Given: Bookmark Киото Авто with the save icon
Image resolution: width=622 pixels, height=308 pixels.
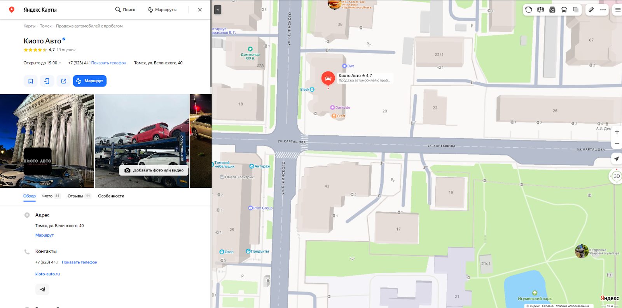Looking at the screenshot, I should pyautogui.click(x=30, y=81).
